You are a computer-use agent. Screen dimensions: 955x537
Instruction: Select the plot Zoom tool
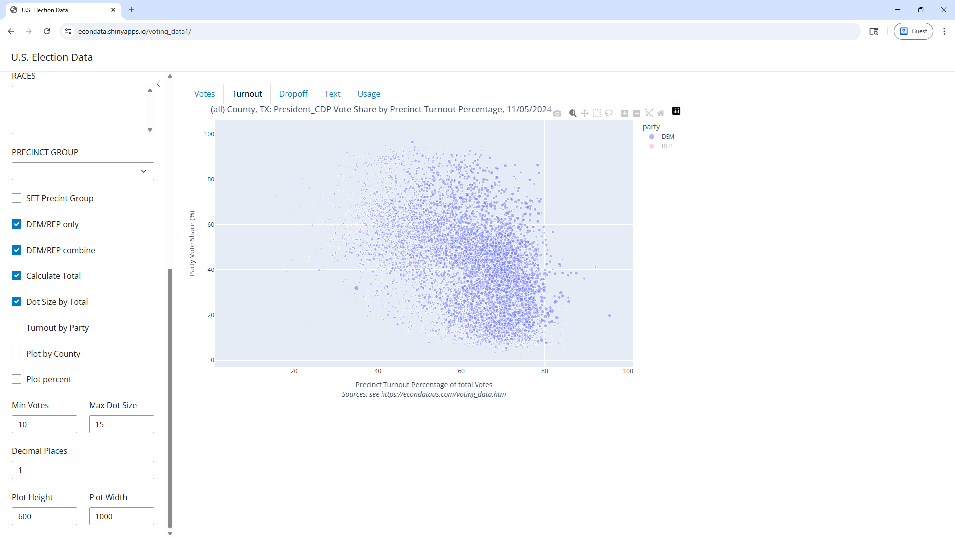click(573, 113)
